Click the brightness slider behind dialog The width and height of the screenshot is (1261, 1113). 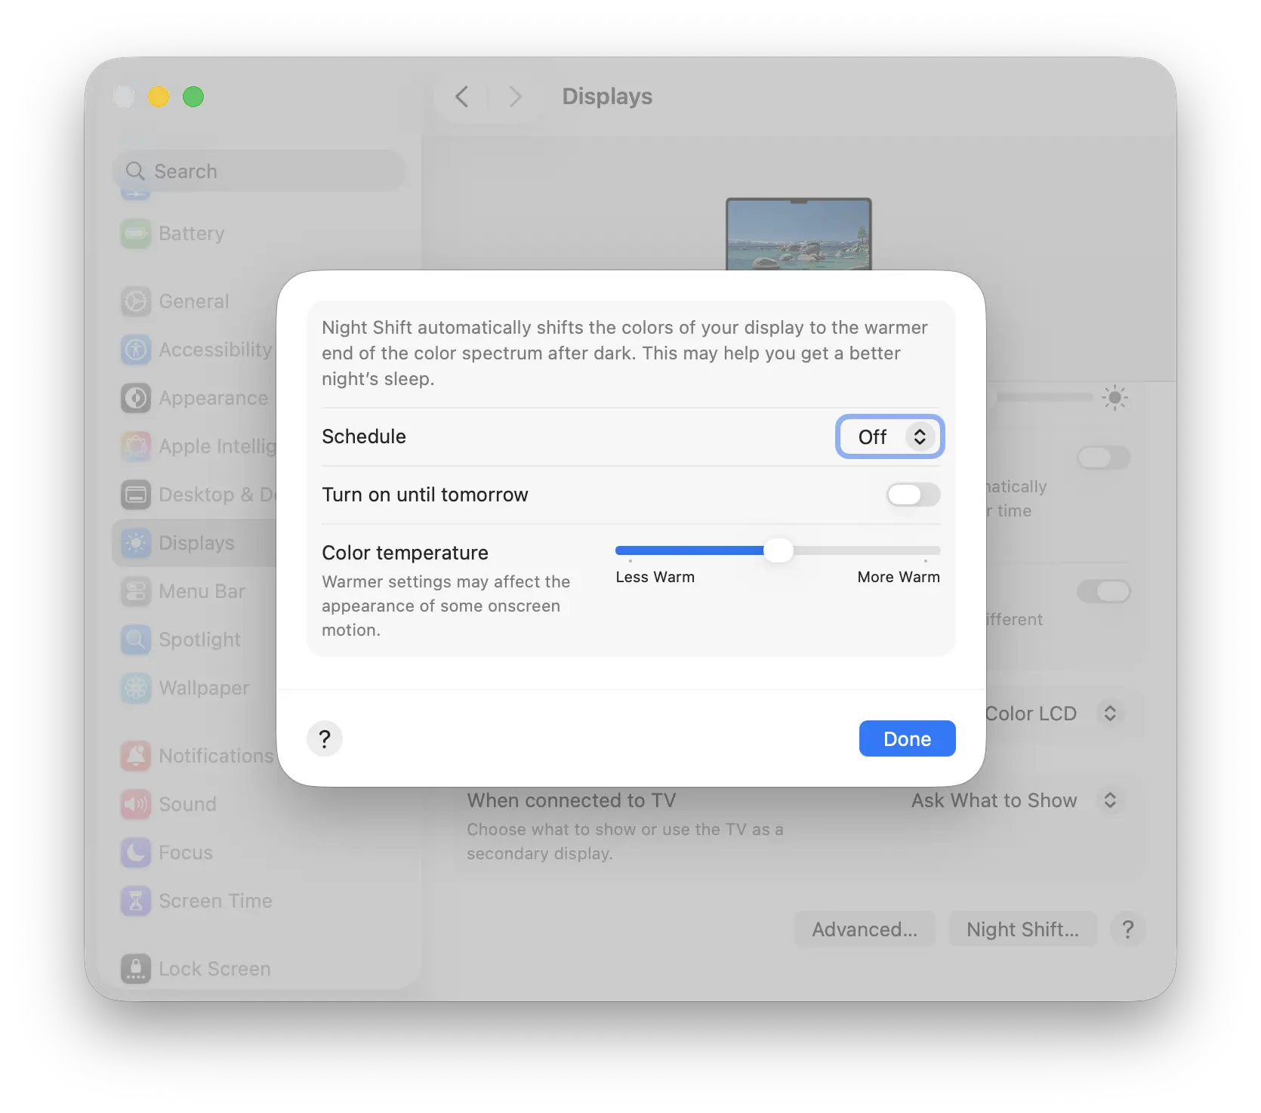click(x=1045, y=397)
